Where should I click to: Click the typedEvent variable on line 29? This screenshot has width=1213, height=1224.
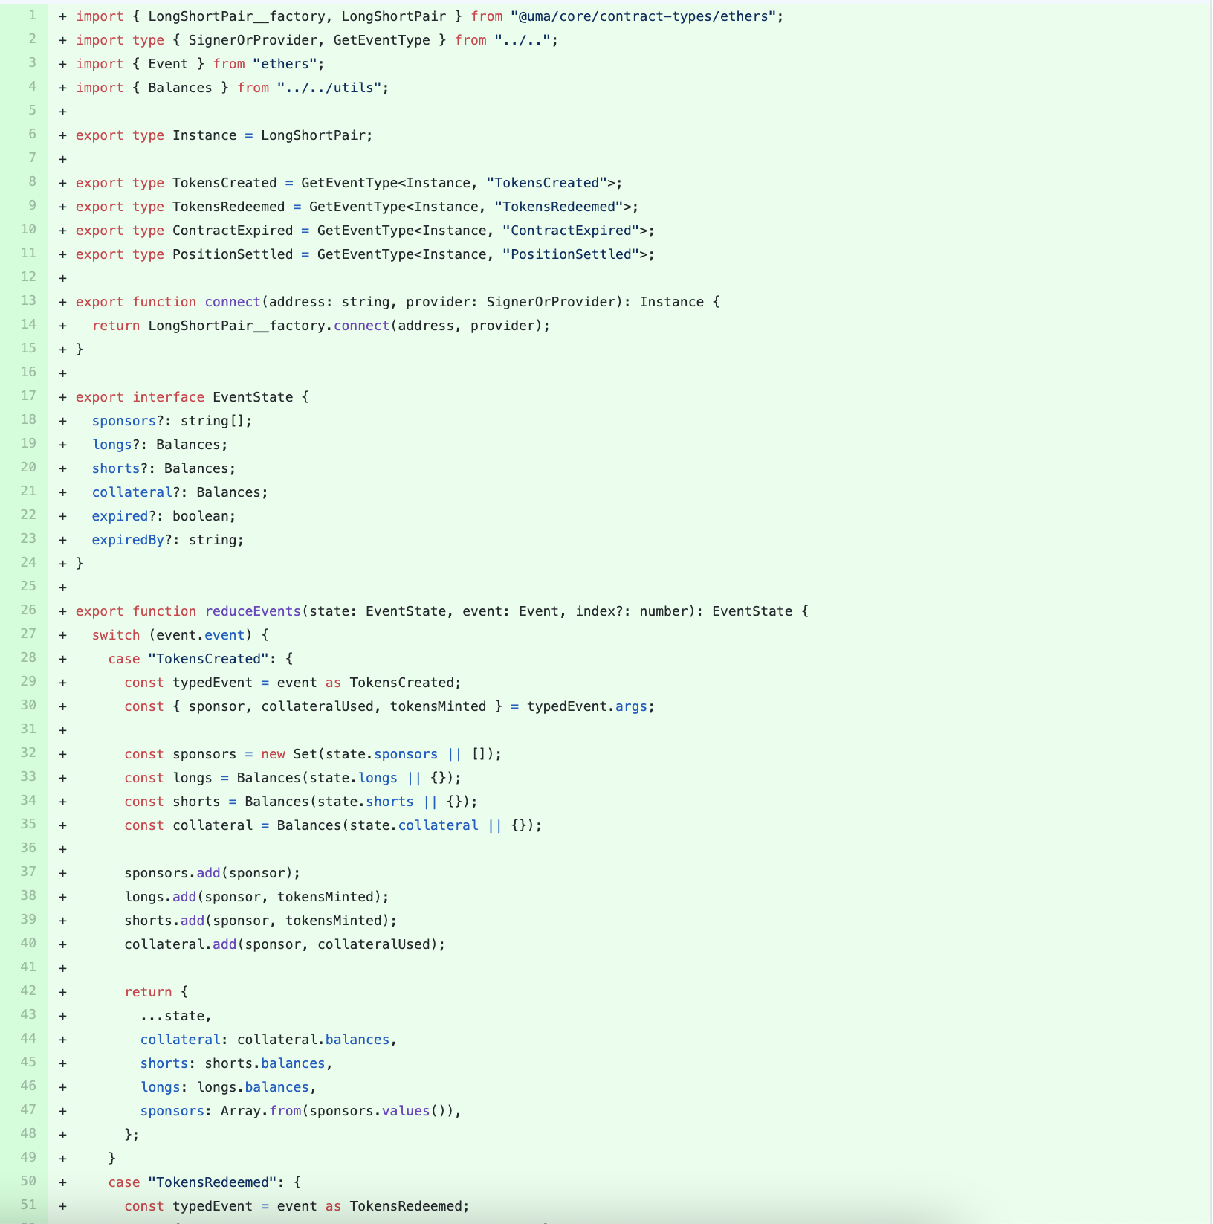(213, 683)
